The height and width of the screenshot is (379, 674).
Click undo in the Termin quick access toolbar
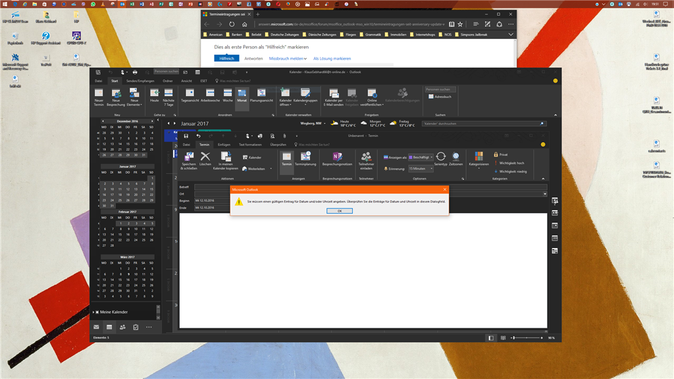tap(198, 136)
